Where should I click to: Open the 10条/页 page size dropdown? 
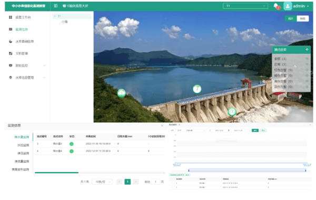pos(102,182)
